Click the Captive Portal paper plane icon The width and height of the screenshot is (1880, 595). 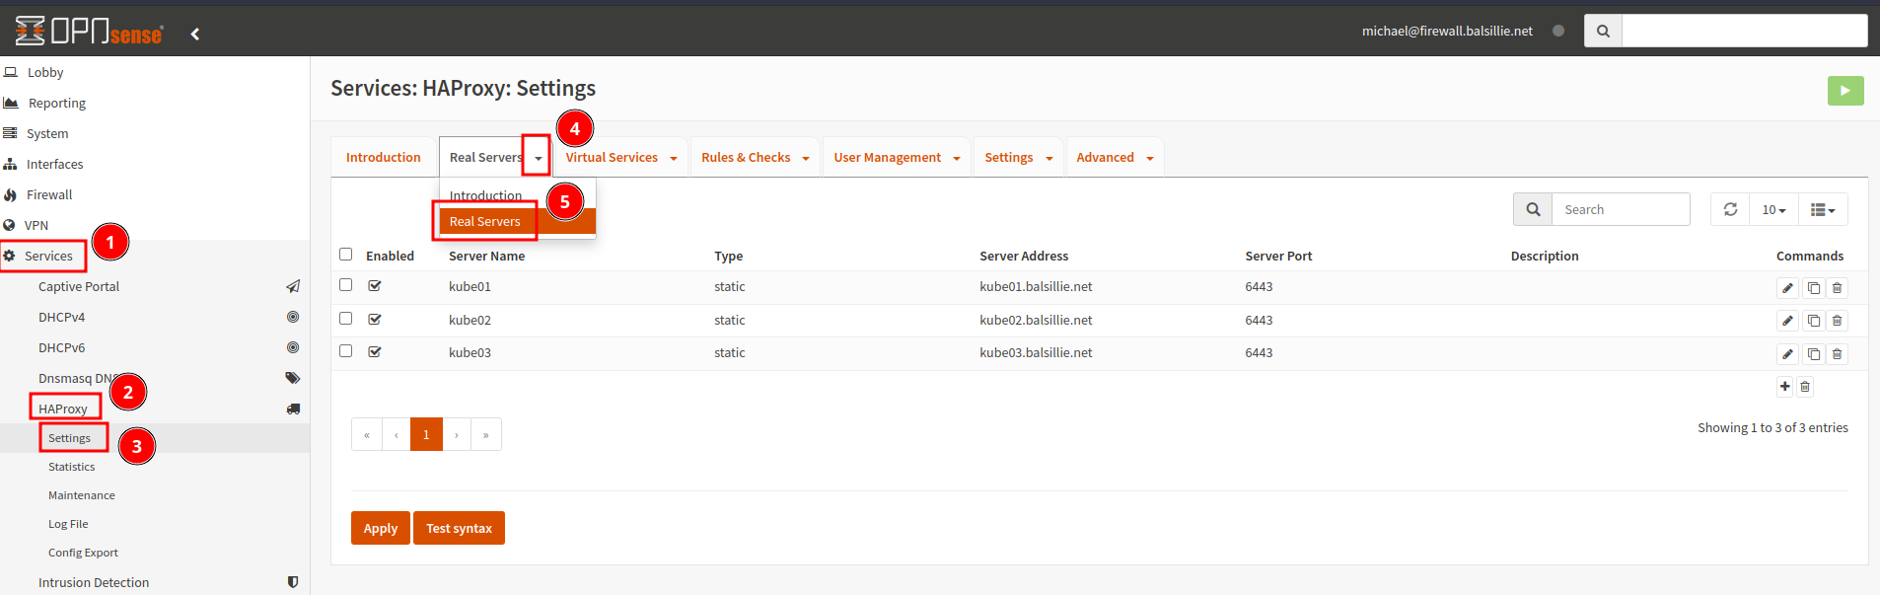(293, 286)
